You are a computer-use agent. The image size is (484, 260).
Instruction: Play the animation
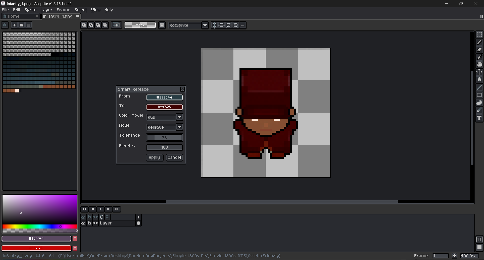(x=100, y=209)
